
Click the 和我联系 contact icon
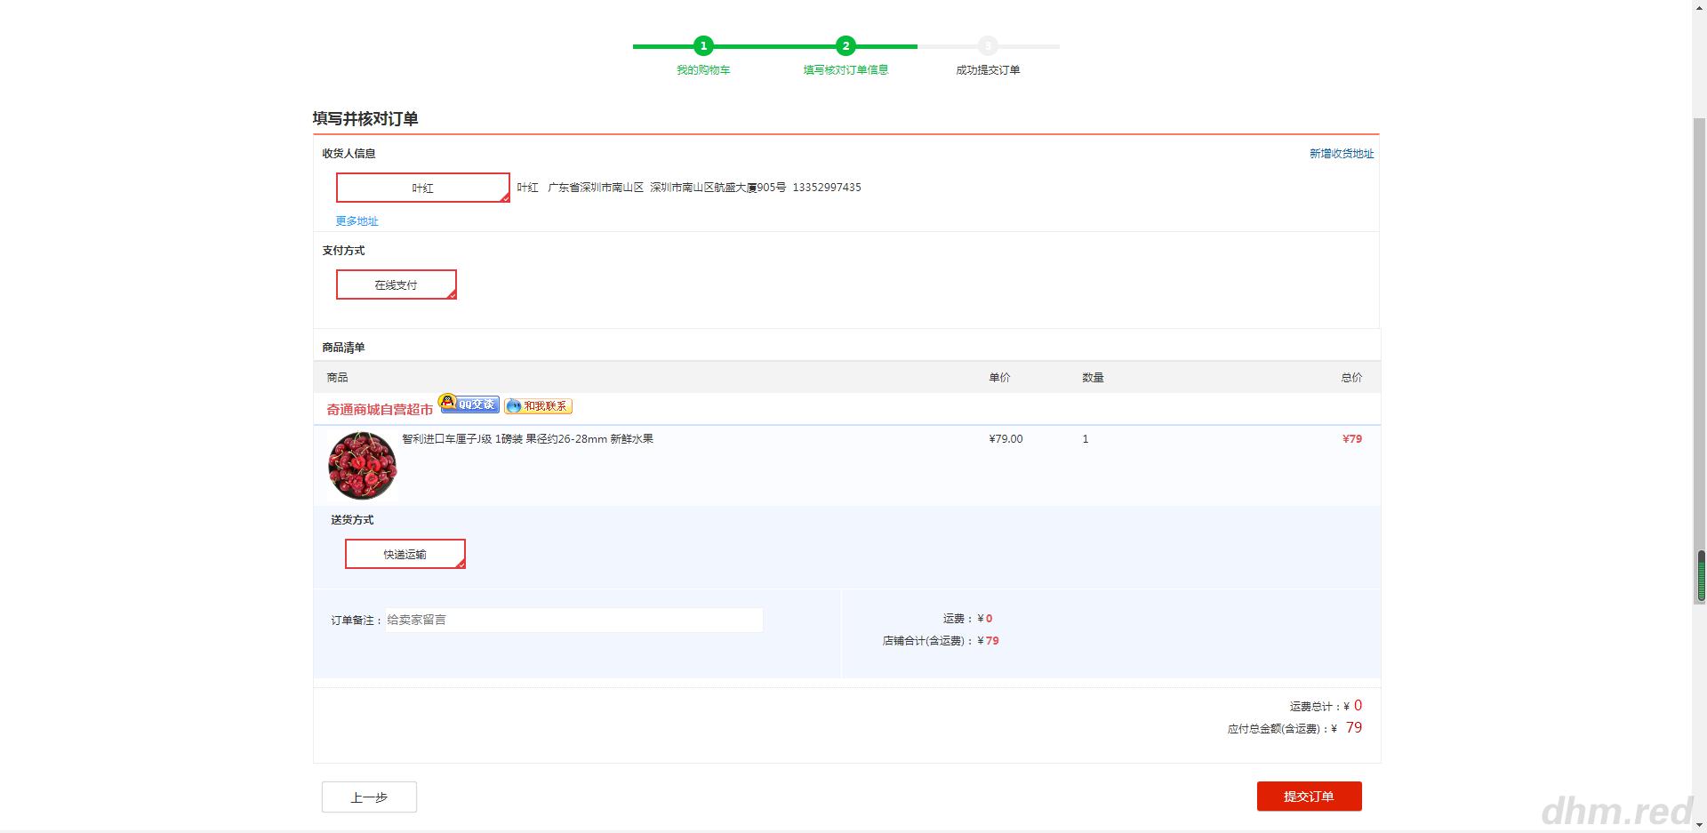click(x=538, y=406)
